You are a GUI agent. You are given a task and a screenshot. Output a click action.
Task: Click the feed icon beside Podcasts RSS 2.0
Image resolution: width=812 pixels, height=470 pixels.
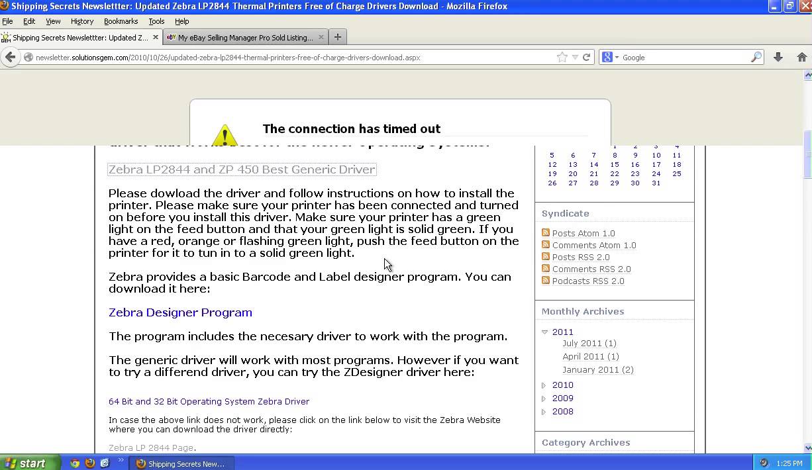[546, 280]
